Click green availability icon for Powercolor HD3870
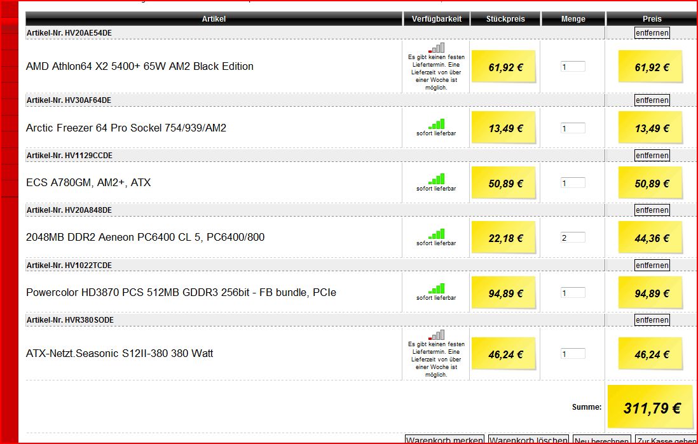 pos(436,289)
